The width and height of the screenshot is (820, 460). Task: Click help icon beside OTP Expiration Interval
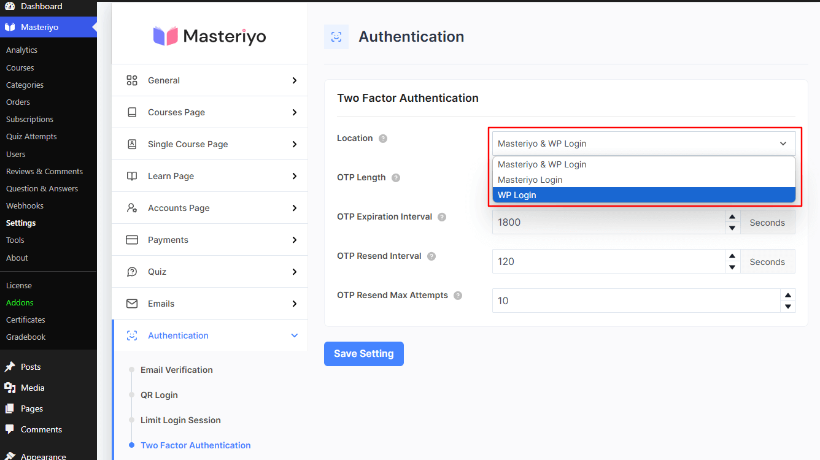click(x=442, y=217)
